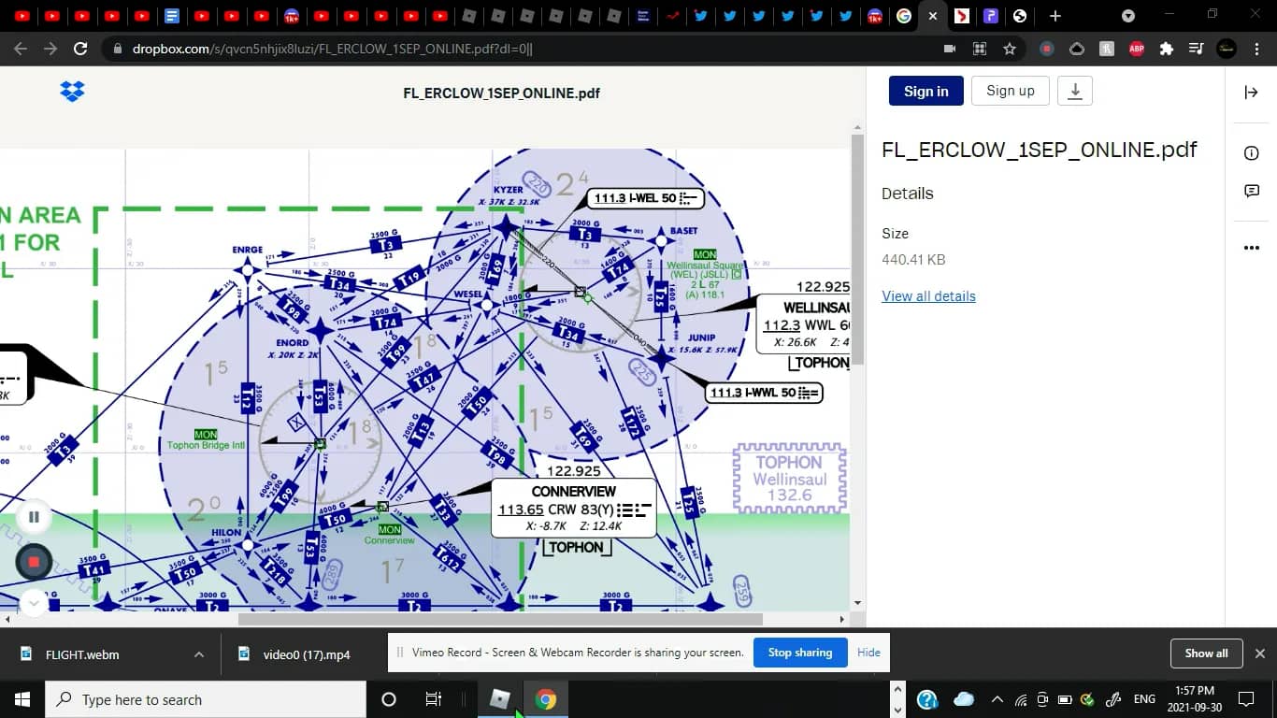This screenshot has width=1277, height=718.
Task: Open the Chrome profile avatar icon
Action: coord(1227,49)
